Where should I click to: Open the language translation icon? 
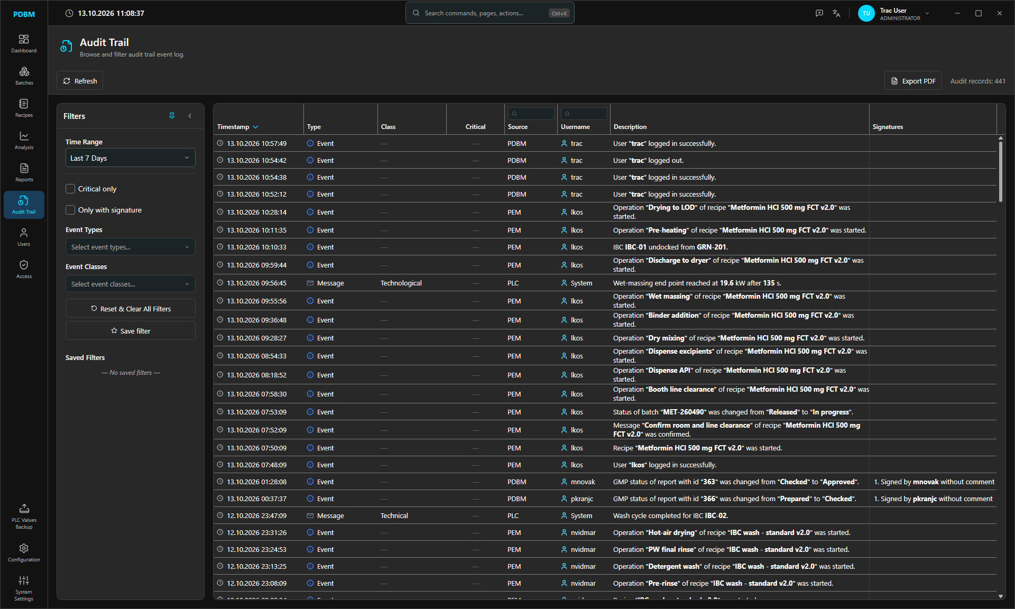click(836, 13)
